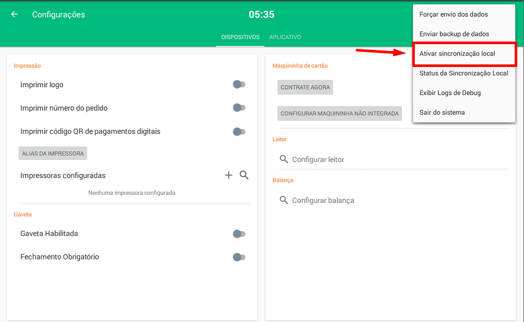Choose Enviar backup de dados
Screen dimensions: 524x322
tap(464, 34)
